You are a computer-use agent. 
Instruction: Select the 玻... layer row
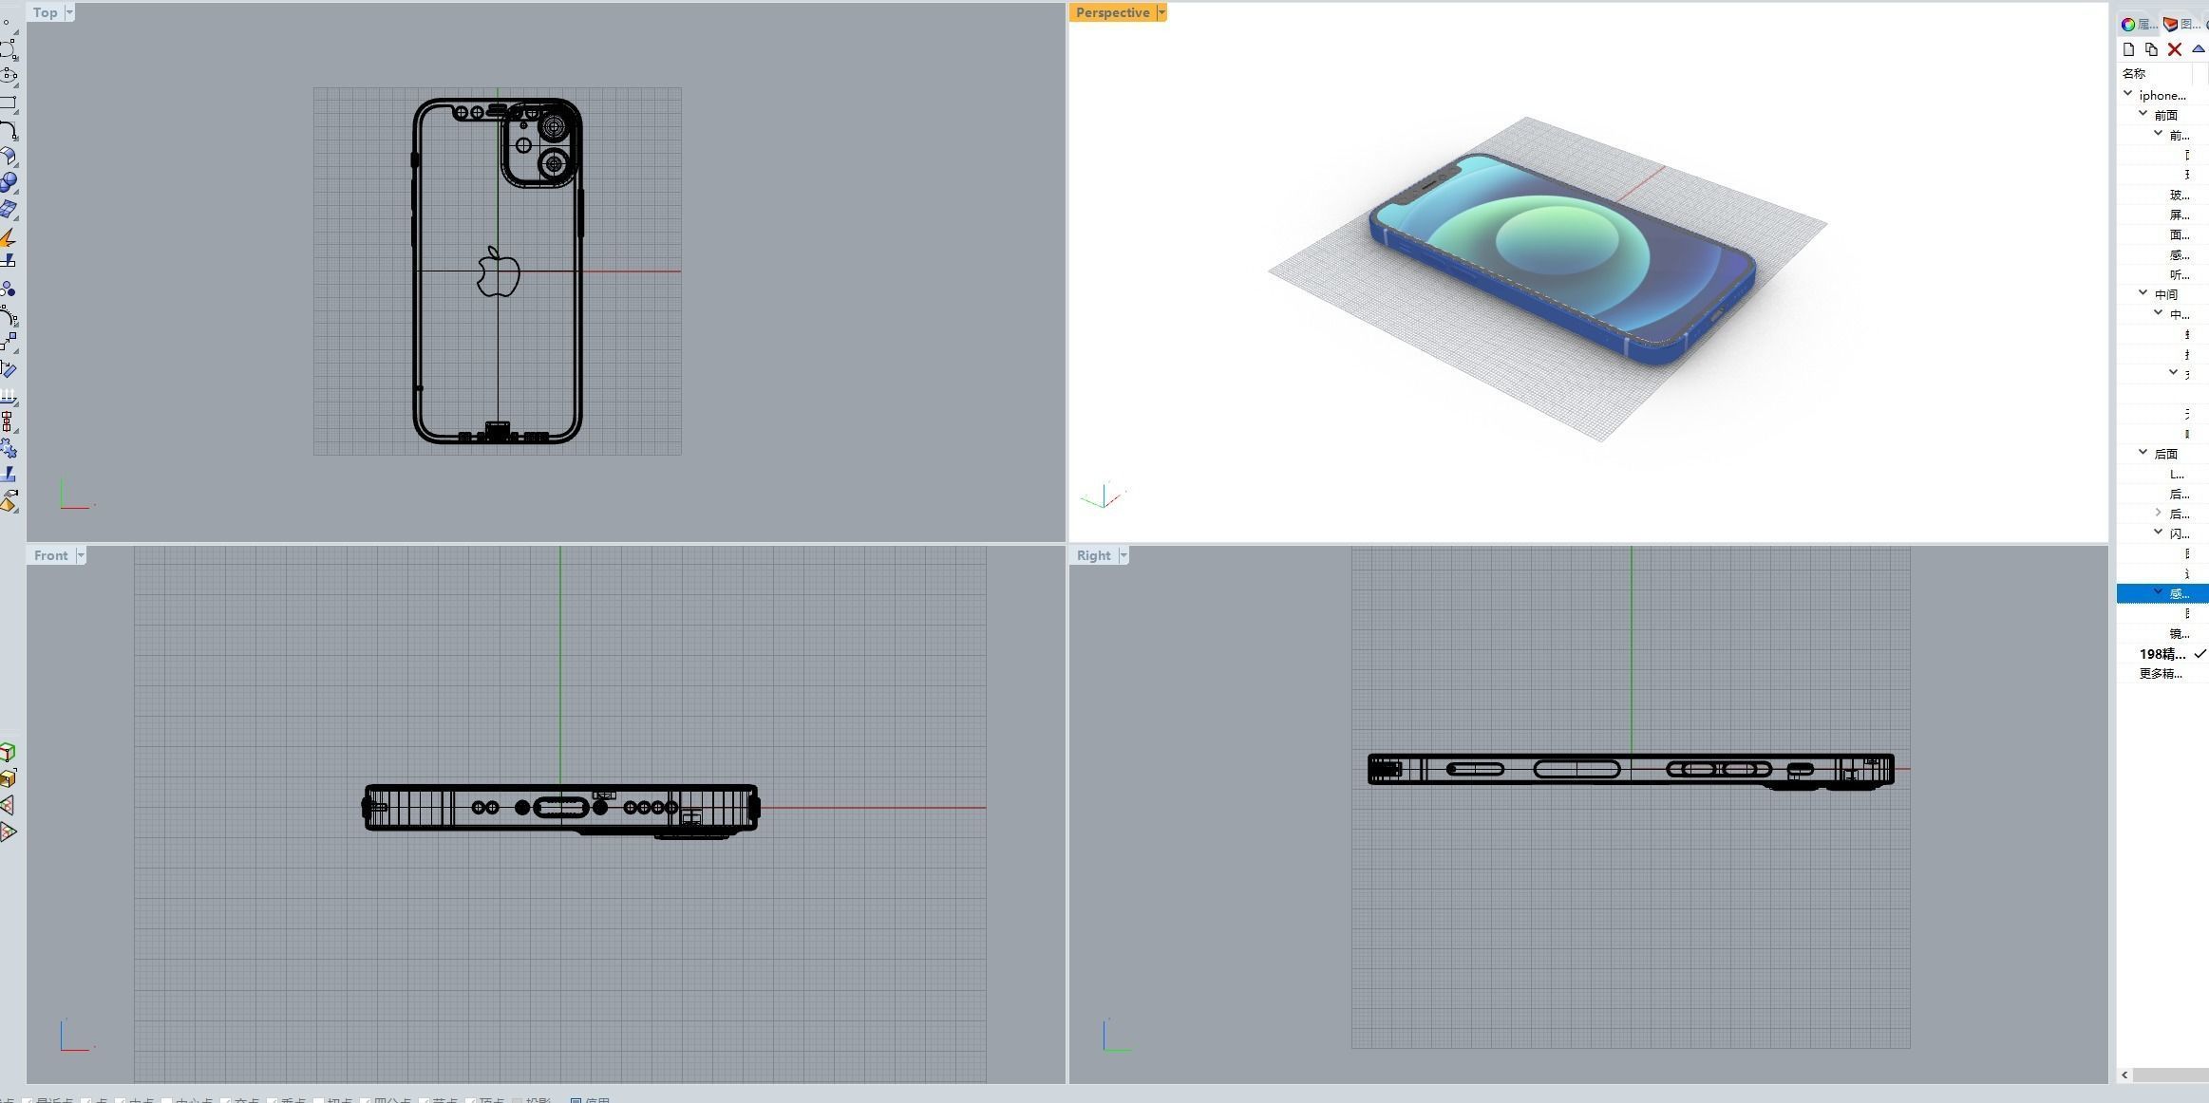point(2163,195)
